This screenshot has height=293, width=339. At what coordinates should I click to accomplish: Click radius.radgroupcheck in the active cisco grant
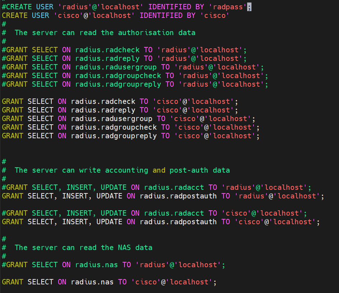pos(114,127)
